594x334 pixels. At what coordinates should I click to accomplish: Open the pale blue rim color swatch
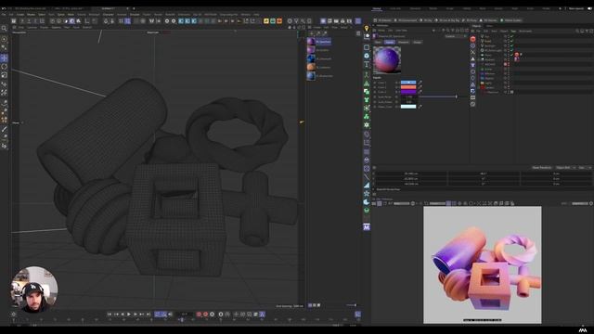click(408, 107)
